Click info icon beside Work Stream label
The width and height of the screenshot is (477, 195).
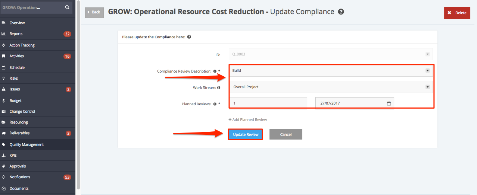[x=219, y=88]
